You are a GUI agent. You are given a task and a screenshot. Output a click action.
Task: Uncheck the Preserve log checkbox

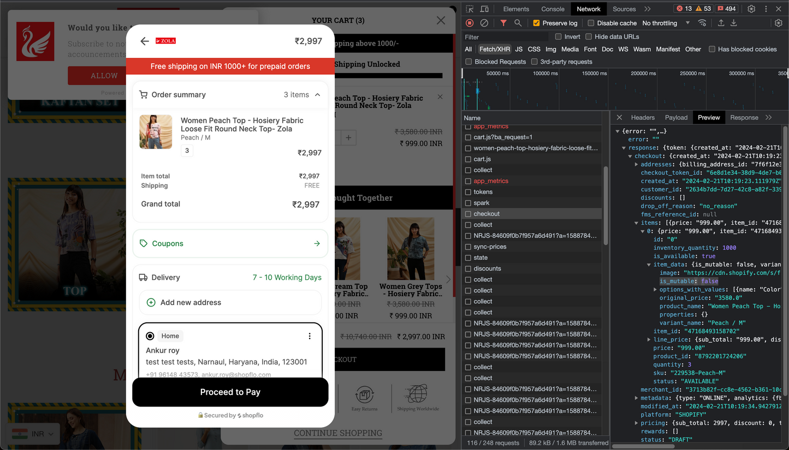pos(536,23)
